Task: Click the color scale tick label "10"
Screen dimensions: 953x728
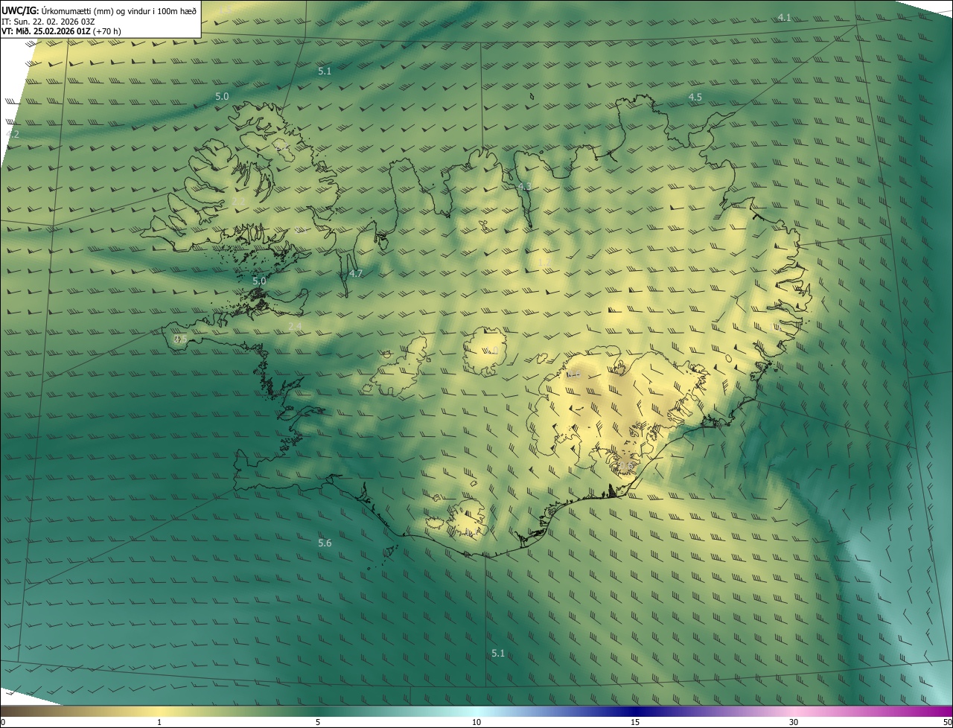Action: pyautogui.click(x=476, y=723)
